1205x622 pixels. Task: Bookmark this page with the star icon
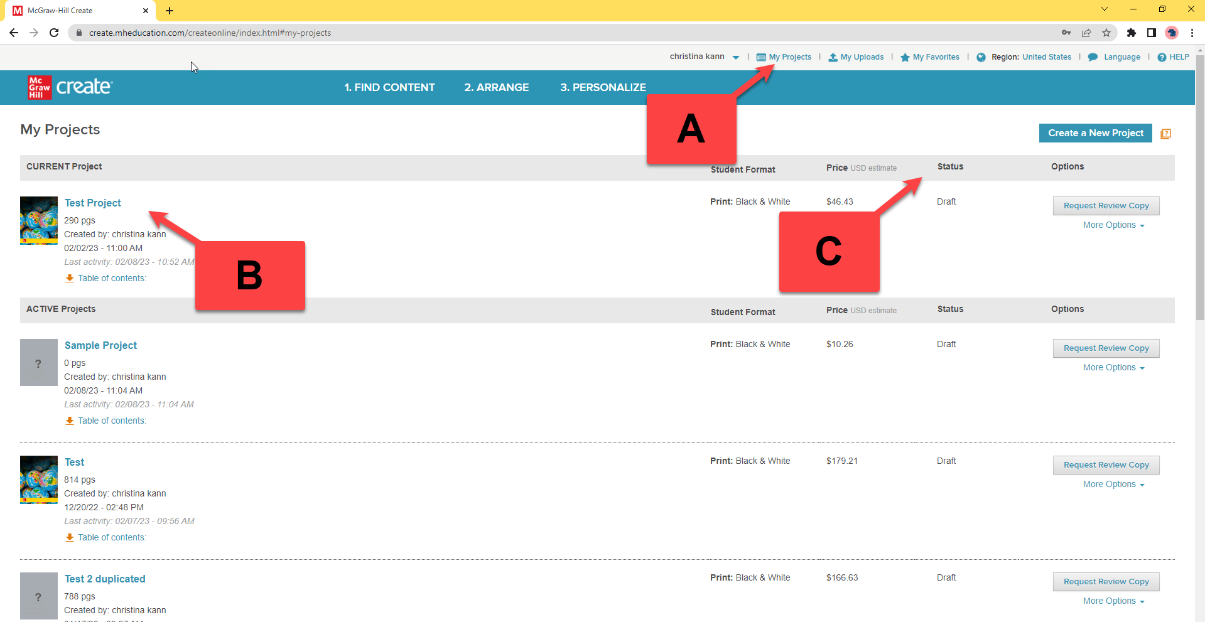[1106, 33]
